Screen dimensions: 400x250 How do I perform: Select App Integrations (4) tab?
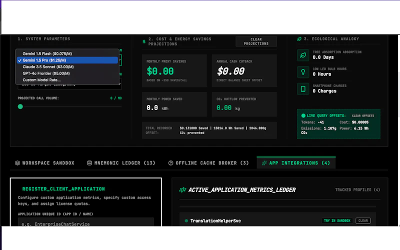click(296, 163)
